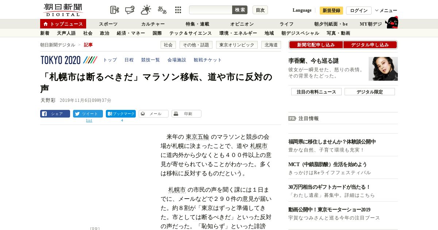Open 李香蘭、今も巡る謎 headline
The height and width of the screenshot is (230, 438).
click(314, 61)
